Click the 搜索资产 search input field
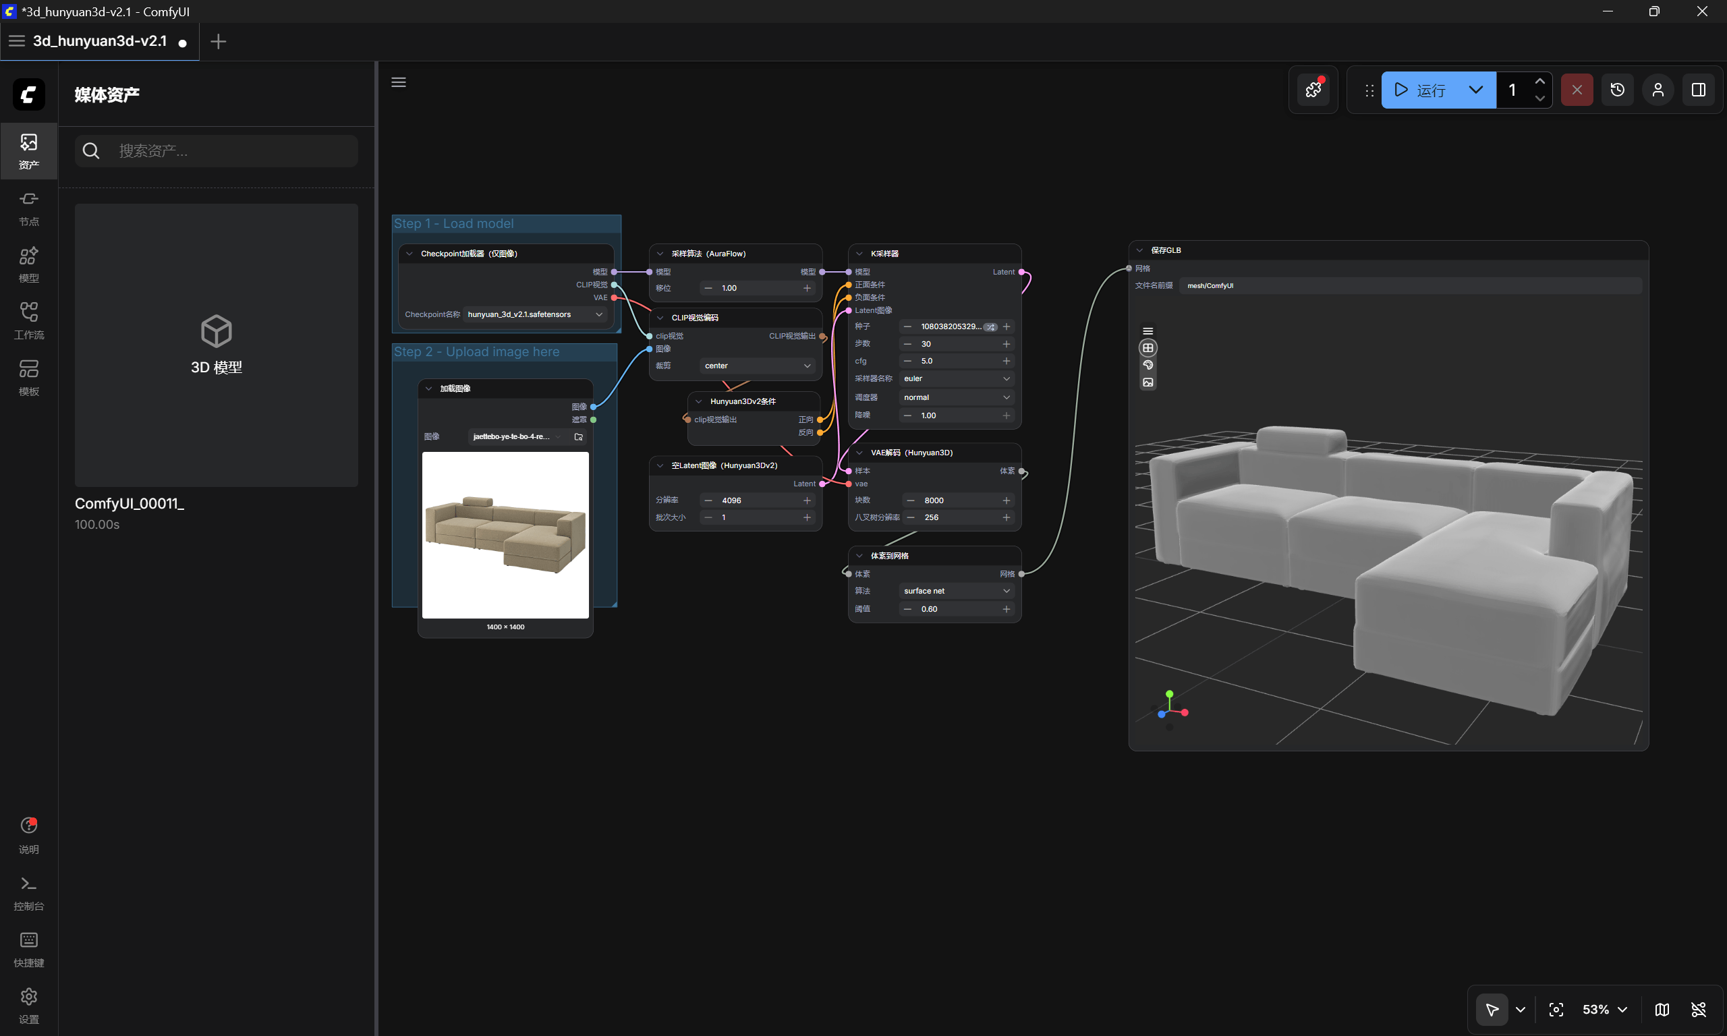Screen dimensions: 1727x1036 (x=217, y=151)
